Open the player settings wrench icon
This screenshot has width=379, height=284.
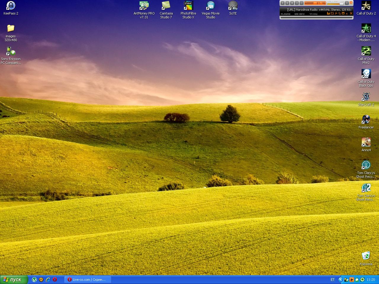pos(336,14)
